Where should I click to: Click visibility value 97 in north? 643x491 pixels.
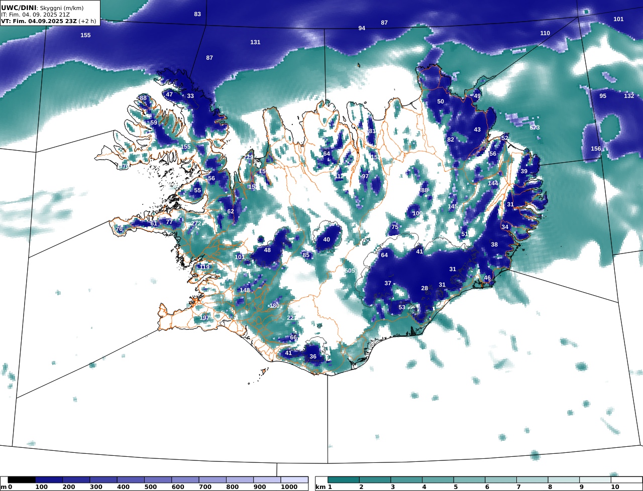(365, 176)
